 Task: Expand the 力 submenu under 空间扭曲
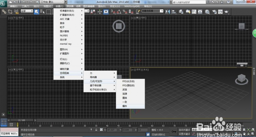coord(100,73)
